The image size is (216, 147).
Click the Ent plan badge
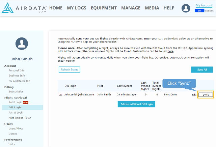(199, 10)
